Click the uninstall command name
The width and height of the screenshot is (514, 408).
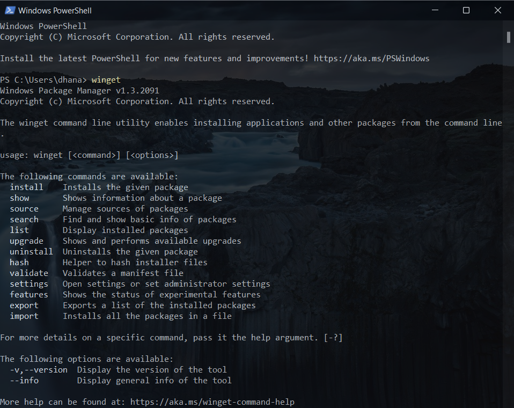pyautogui.click(x=31, y=252)
